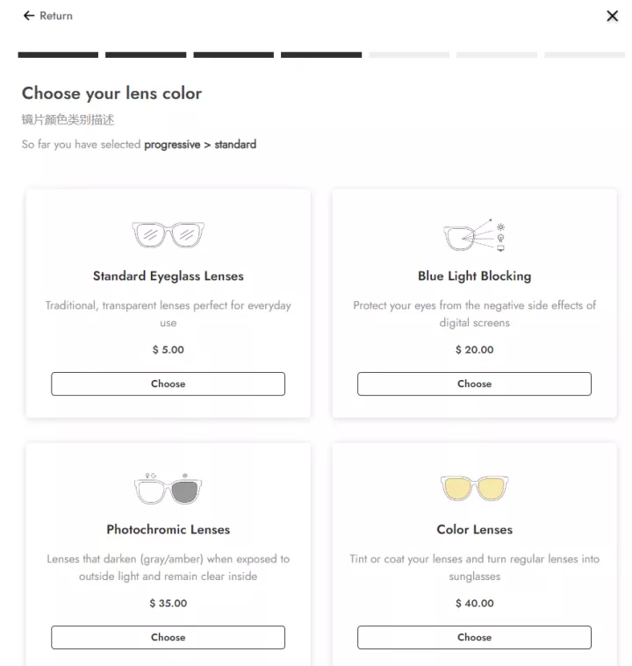Choose the Photochromic Lenses option
632x666 pixels.
pos(168,637)
